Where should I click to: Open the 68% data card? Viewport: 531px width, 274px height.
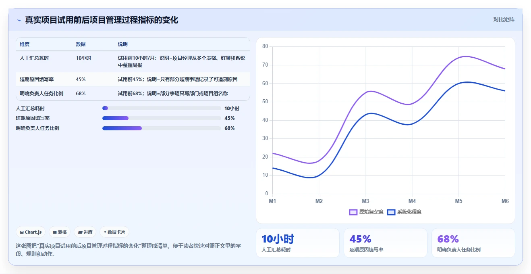[473, 243]
